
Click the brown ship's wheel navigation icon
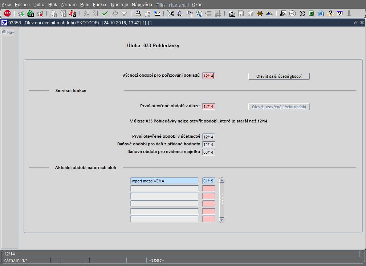click(260, 13)
